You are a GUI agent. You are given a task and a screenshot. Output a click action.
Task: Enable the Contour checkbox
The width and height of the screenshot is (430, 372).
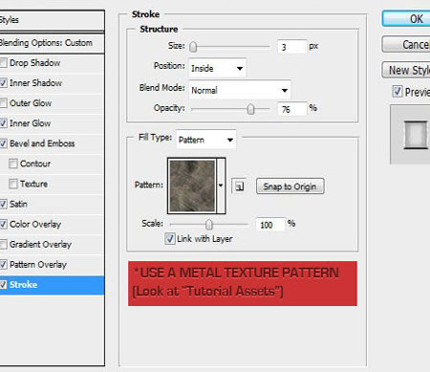pos(13,164)
